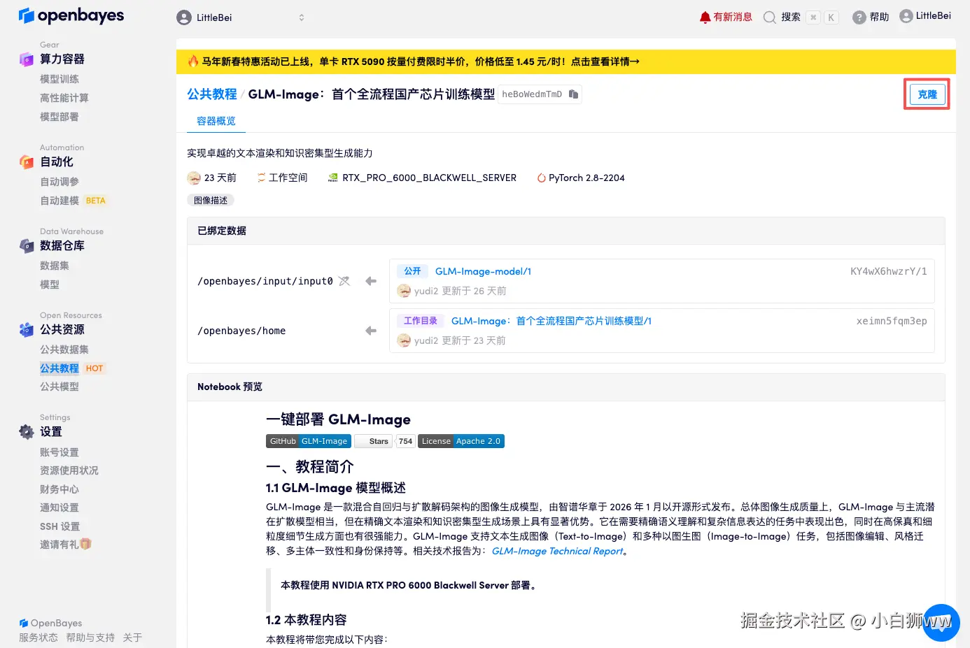This screenshot has height=648, width=970.
Task: Click the yellow 马年新春特惠 promotion banner
Action: 565,62
